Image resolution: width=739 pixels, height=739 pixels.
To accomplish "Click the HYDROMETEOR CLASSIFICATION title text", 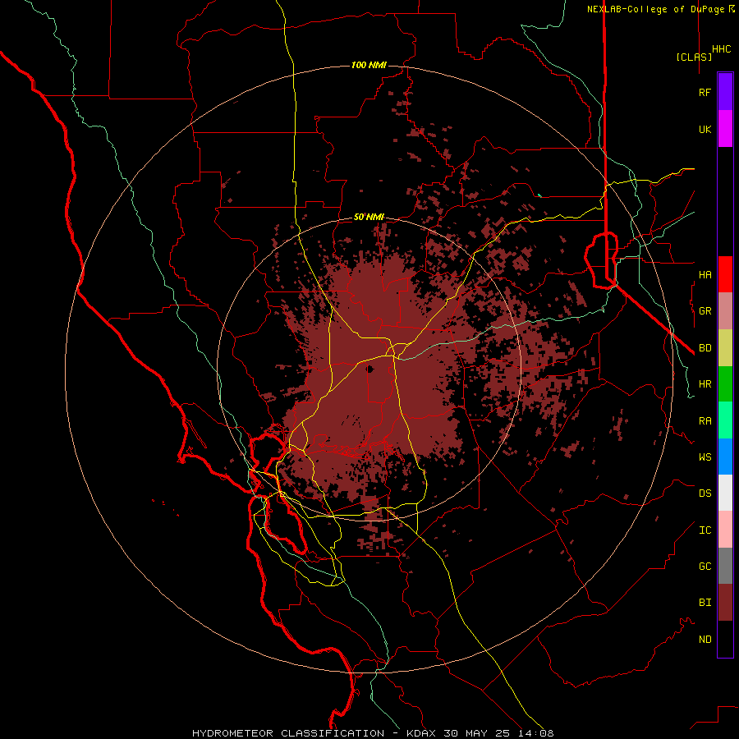I will tap(288, 733).
